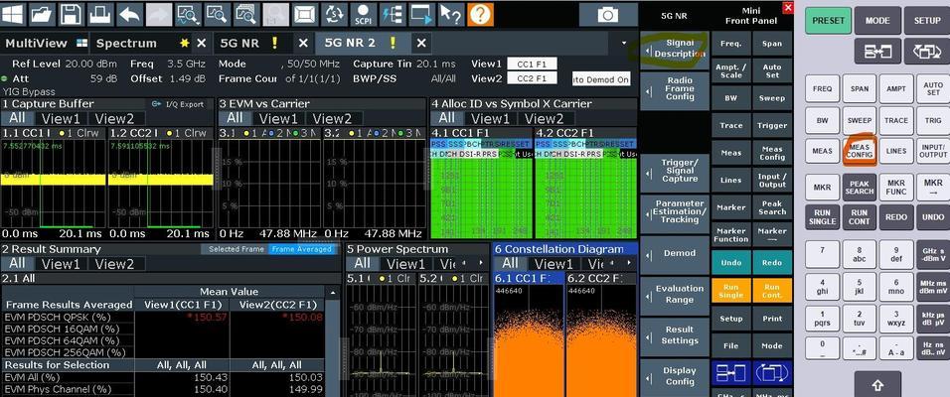950x397 pixels.
Task: Click the MultiView grid icon
Action: point(81,43)
